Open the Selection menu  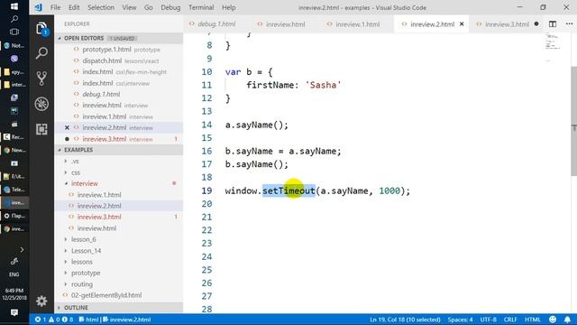pyautogui.click(x=101, y=7)
